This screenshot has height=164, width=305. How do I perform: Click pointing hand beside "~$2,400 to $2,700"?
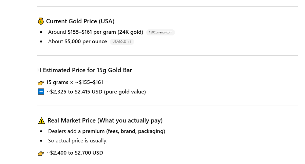pyautogui.click(x=41, y=153)
